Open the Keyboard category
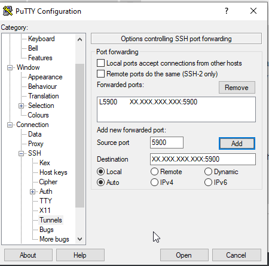269x266 pixels. 41,39
